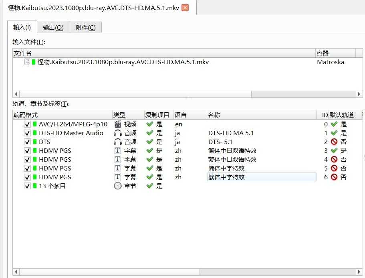Switch to the 输出(O) tab
Viewport: 365px width, 278px height.
(x=53, y=28)
